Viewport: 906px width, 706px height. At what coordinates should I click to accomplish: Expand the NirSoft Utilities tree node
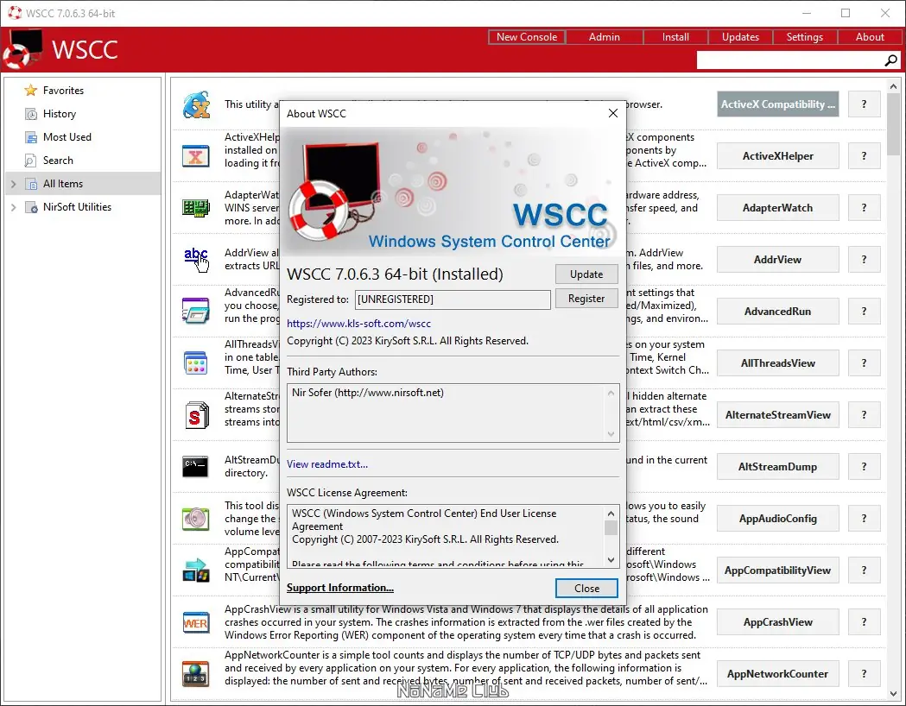pos(13,207)
